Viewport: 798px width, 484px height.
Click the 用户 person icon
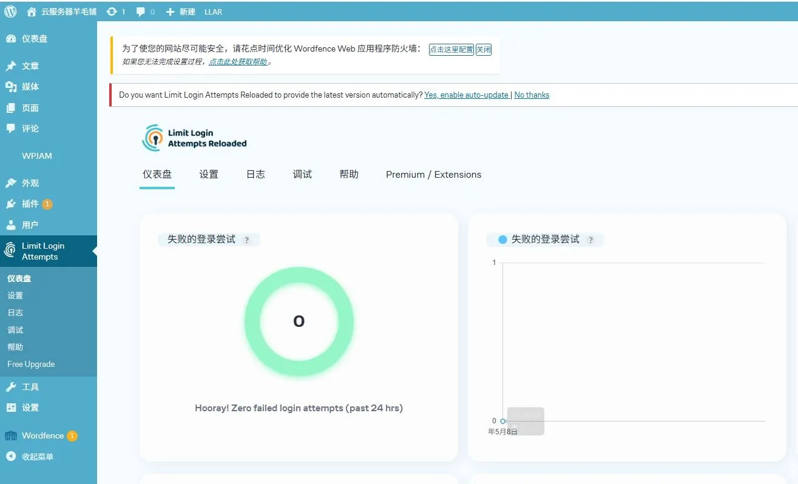coord(11,225)
